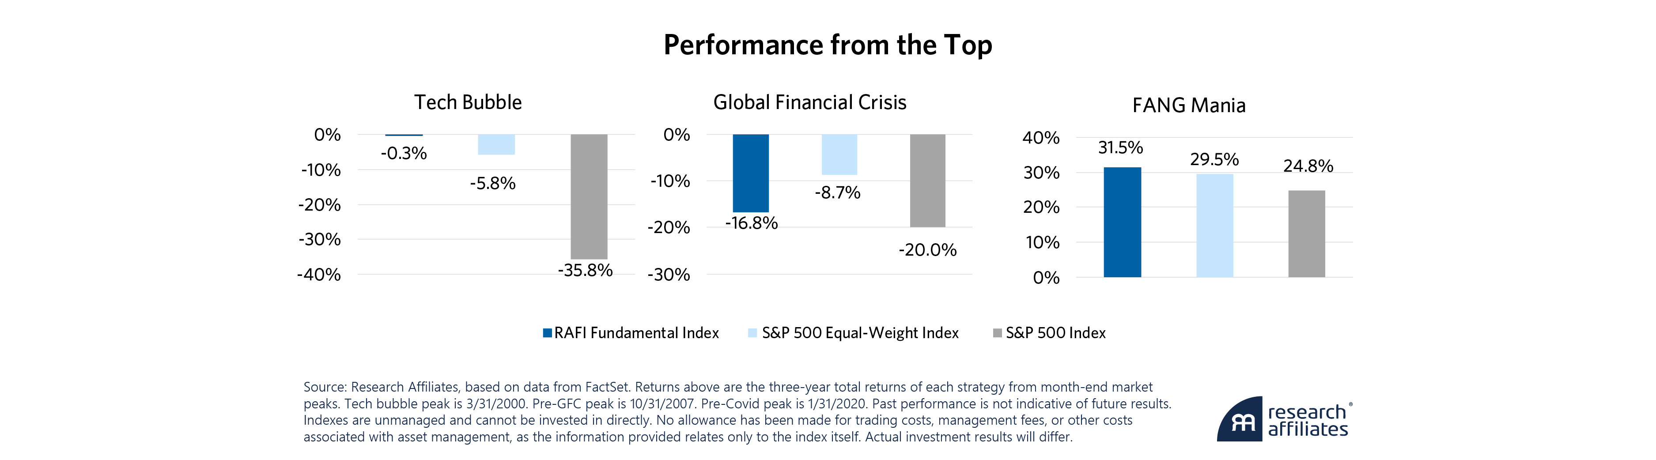
Task: Select the S&P 500 Index legend label
Action: pos(1055,333)
